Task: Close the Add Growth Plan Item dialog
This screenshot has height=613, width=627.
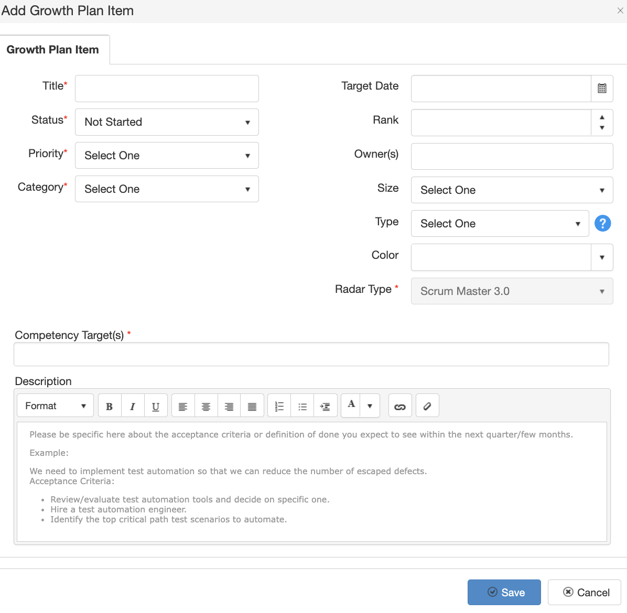Action: [x=620, y=11]
